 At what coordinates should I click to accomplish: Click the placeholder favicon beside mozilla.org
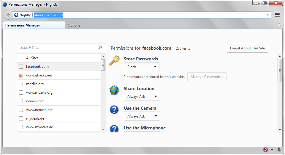[21, 84]
